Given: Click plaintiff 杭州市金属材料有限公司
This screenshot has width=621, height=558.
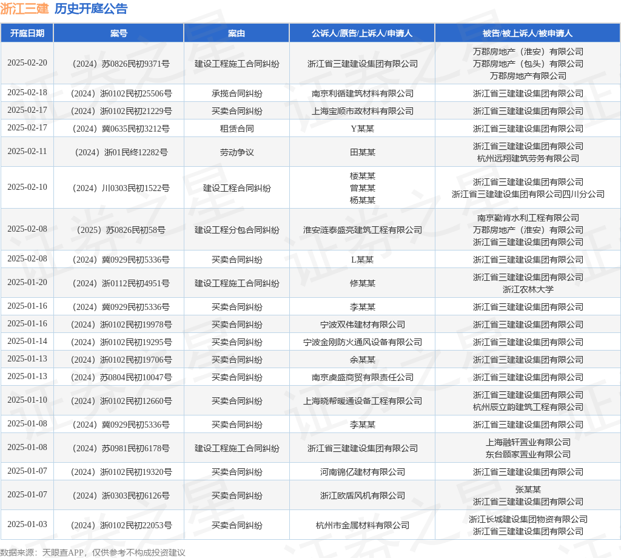Looking at the screenshot, I should [363, 525].
